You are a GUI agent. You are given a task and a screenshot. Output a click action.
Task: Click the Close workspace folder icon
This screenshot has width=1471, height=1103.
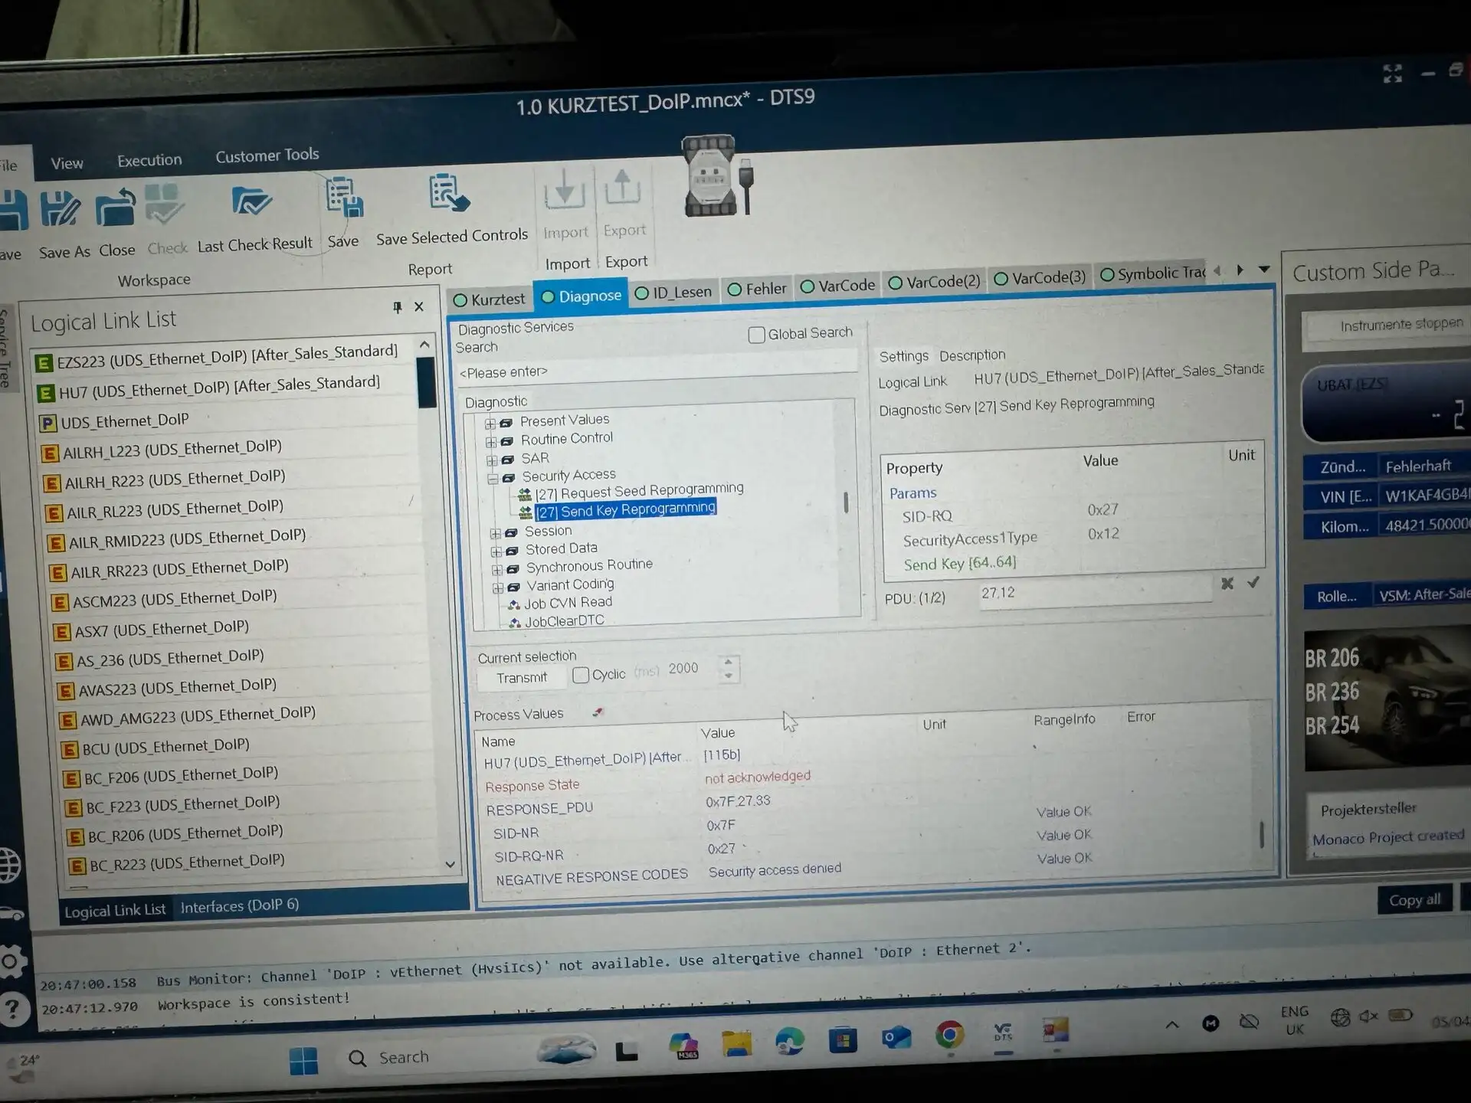(115, 207)
